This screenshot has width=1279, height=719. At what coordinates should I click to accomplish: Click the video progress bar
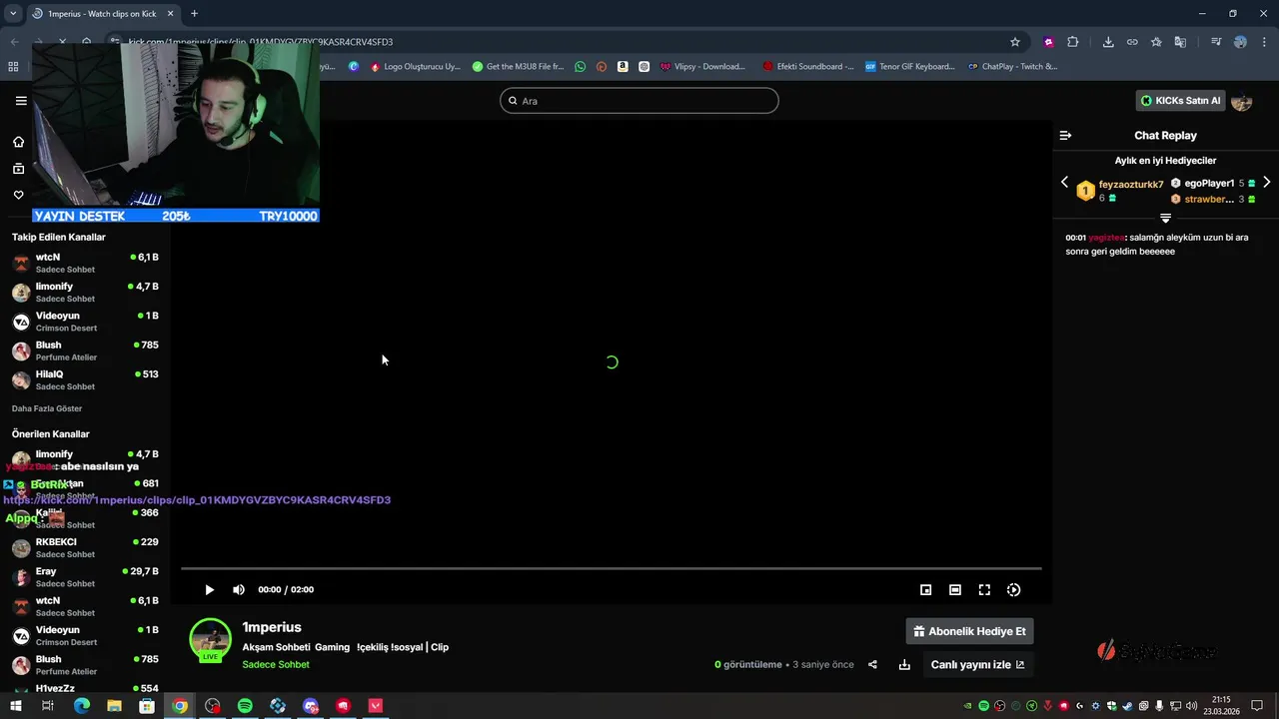click(x=611, y=568)
